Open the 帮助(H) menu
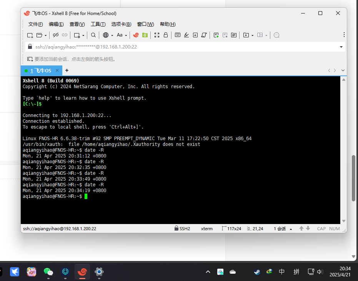 click(x=168, y=24)
